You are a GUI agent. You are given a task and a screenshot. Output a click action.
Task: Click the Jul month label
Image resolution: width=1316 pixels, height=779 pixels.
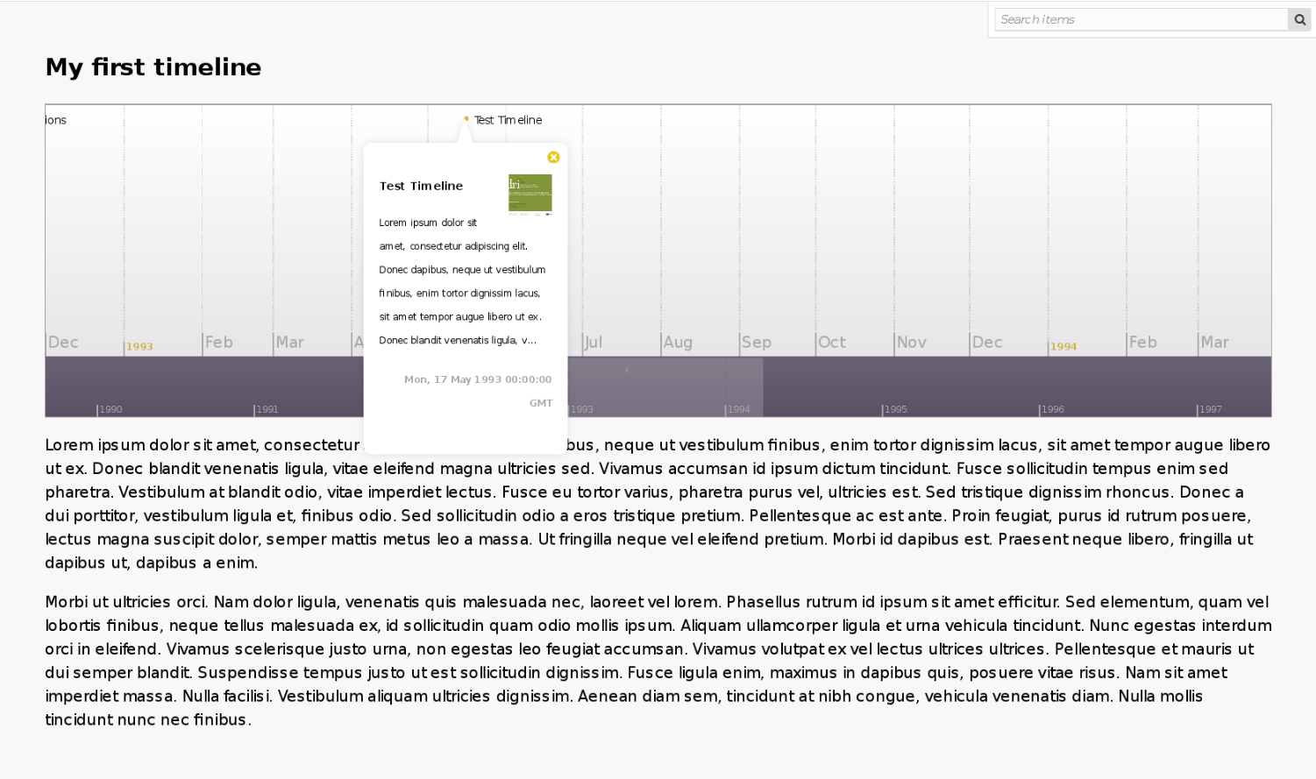[594, 343]
